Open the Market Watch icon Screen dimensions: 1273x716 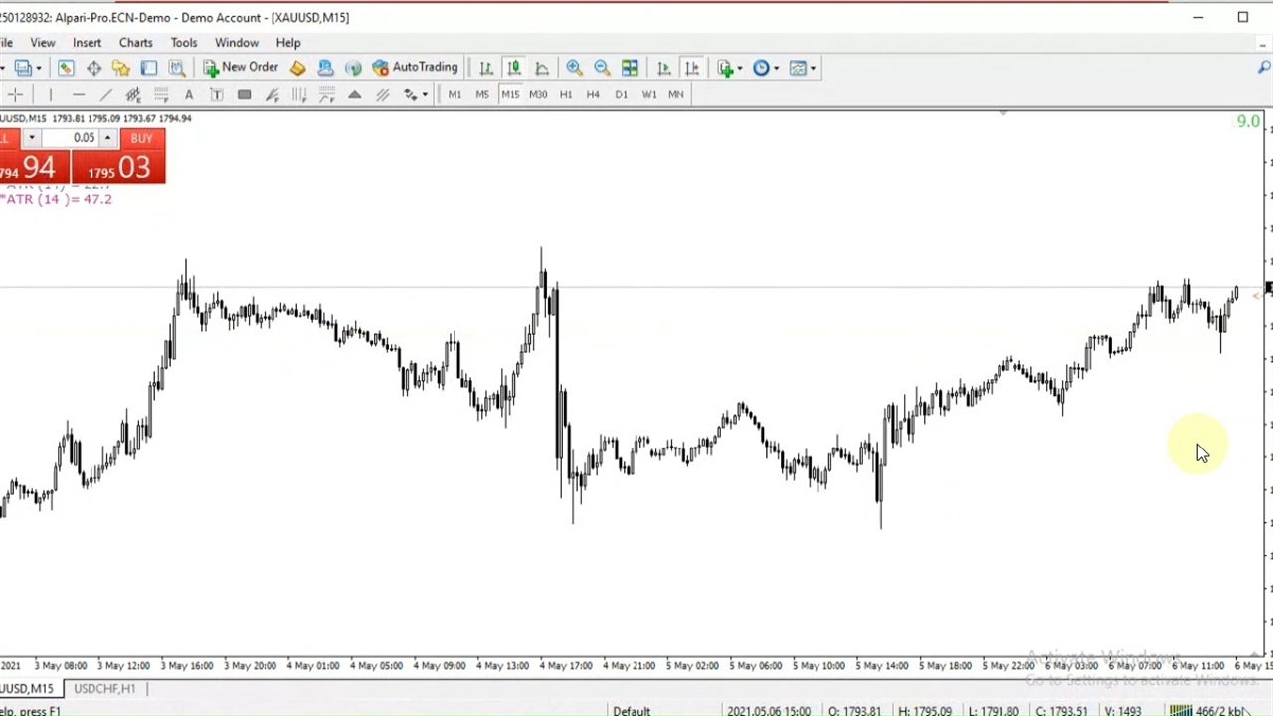pyautogui.click(x=66, y=68)
